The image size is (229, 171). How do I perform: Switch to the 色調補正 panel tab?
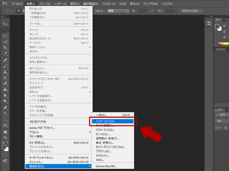coord(221,49)
